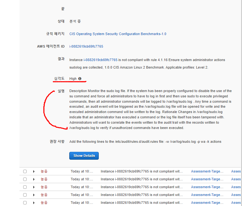The height and width of the screenshot is (206, 242).
Task: Open the Assessment-Targe... link in the first finding row
Action: (x=207, y=171)
